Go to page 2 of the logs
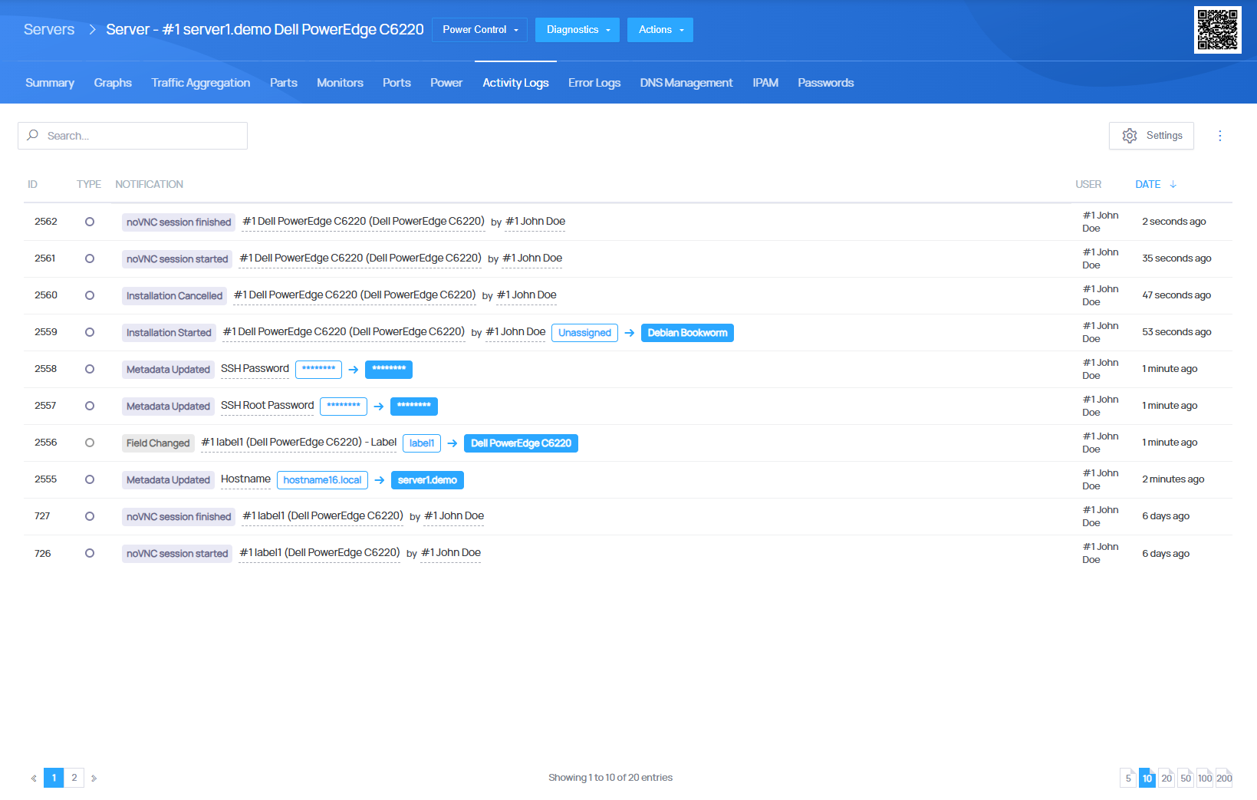The height and width of the screenshot is (800, 1257). coord(74,778)
